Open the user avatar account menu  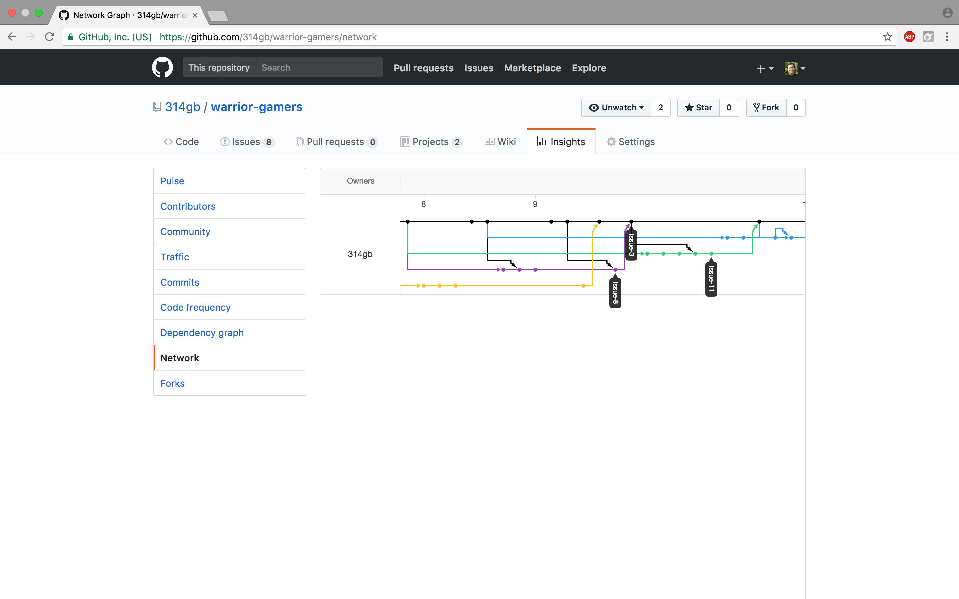(x=795, y=68)
